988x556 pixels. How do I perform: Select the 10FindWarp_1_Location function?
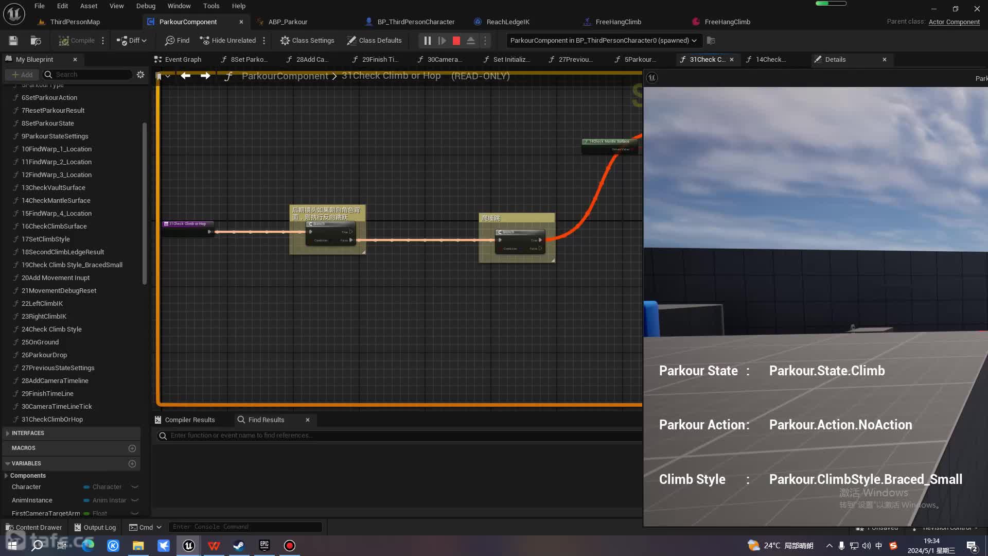tap(57, 149)
